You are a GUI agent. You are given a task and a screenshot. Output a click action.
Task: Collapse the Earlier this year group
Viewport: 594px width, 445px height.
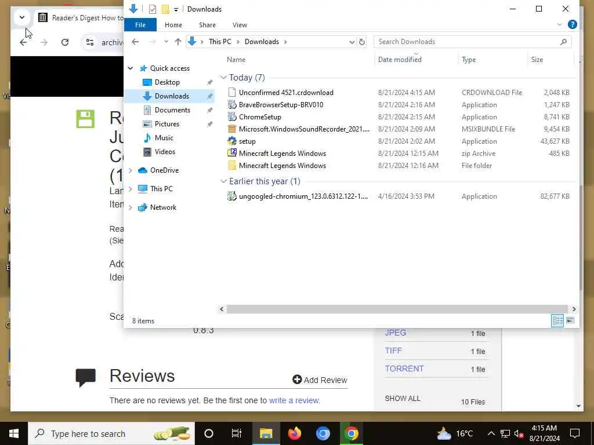223,181
